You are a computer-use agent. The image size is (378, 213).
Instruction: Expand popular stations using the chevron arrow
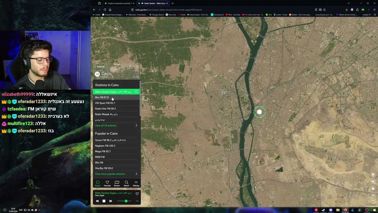136,174
